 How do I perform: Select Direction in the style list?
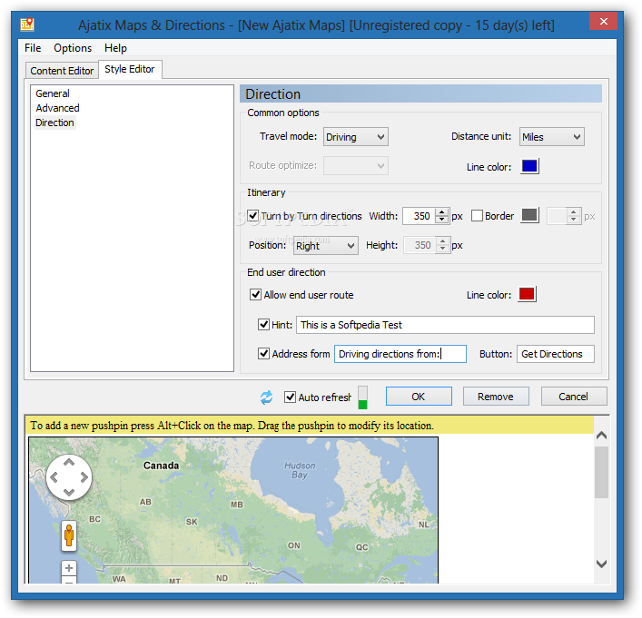pyautogui.click(x=54, y=123)
